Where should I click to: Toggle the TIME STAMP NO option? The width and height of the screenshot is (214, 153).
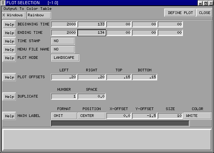[63, 41]
